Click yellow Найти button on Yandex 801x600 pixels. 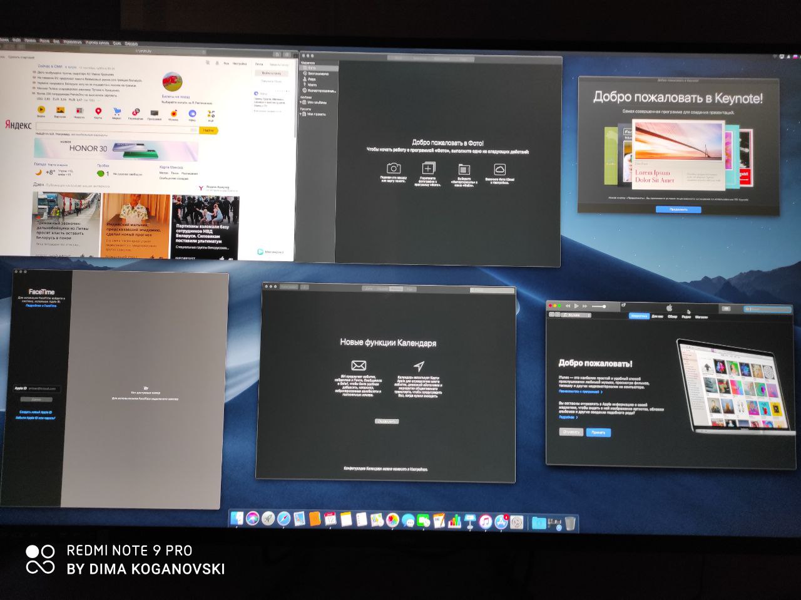tap(208, 130)
